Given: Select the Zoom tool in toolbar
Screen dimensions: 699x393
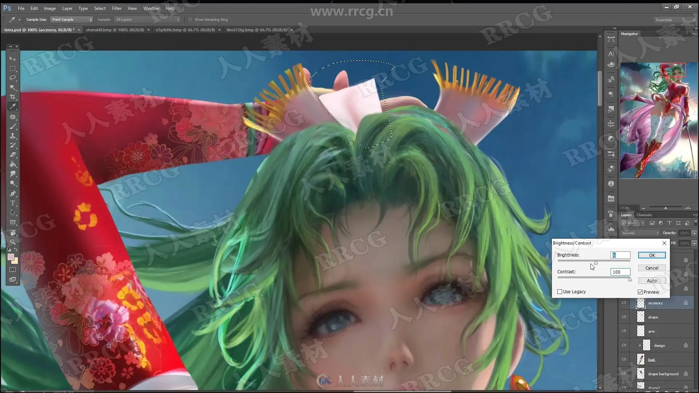Looking at the screenshot, I should coord(13,242).
